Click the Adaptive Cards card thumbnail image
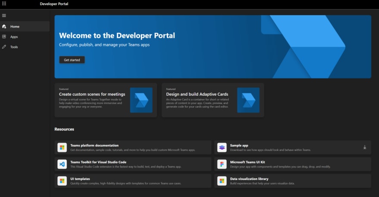 coord(249,100)
